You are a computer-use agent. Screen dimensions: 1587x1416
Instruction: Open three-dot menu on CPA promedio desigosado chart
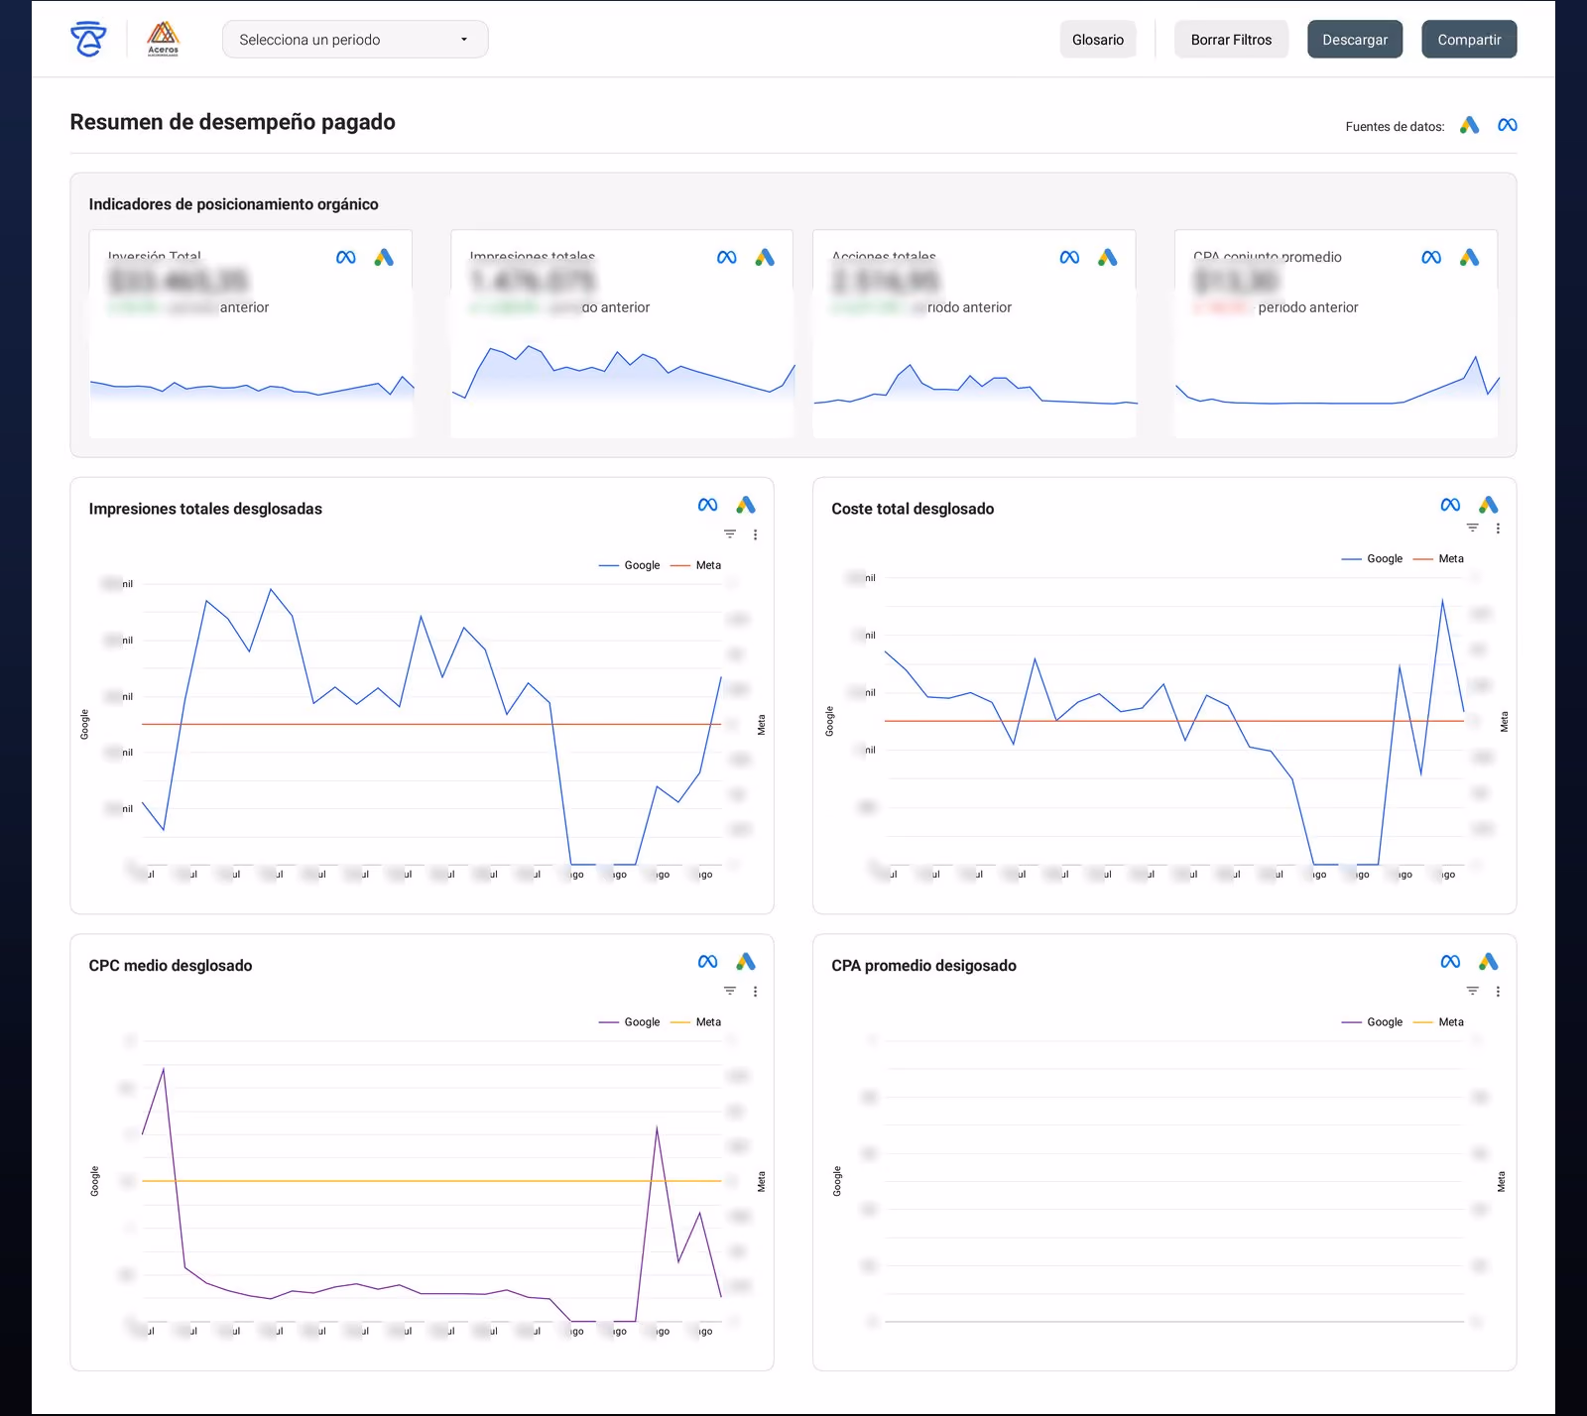(1498, 992)
